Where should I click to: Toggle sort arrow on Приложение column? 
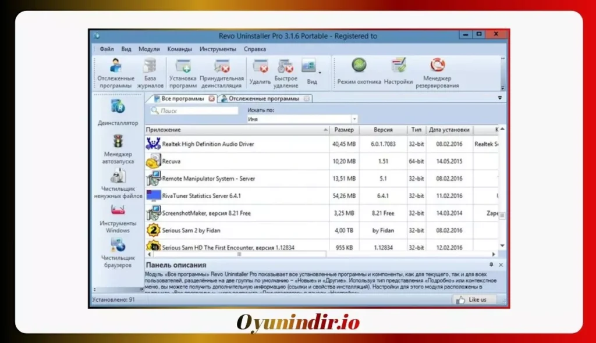(x=325, y=130)
